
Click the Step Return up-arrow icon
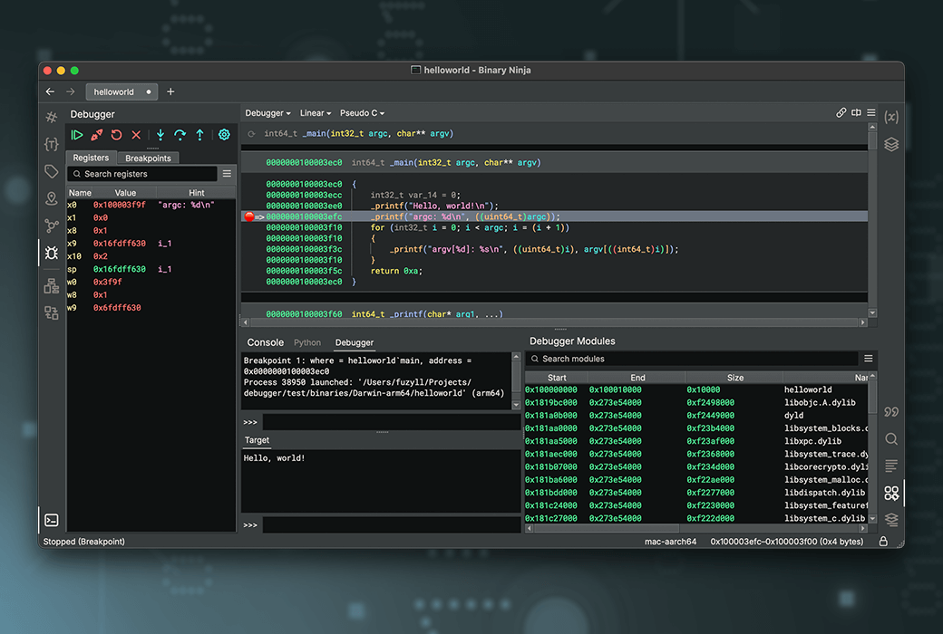point(199,135)
